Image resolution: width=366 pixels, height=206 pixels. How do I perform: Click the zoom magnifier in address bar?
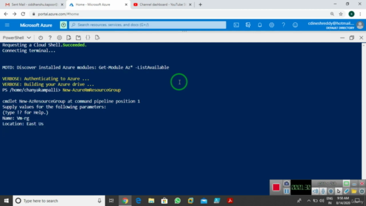pyautogui.click(x=332, y=14)
